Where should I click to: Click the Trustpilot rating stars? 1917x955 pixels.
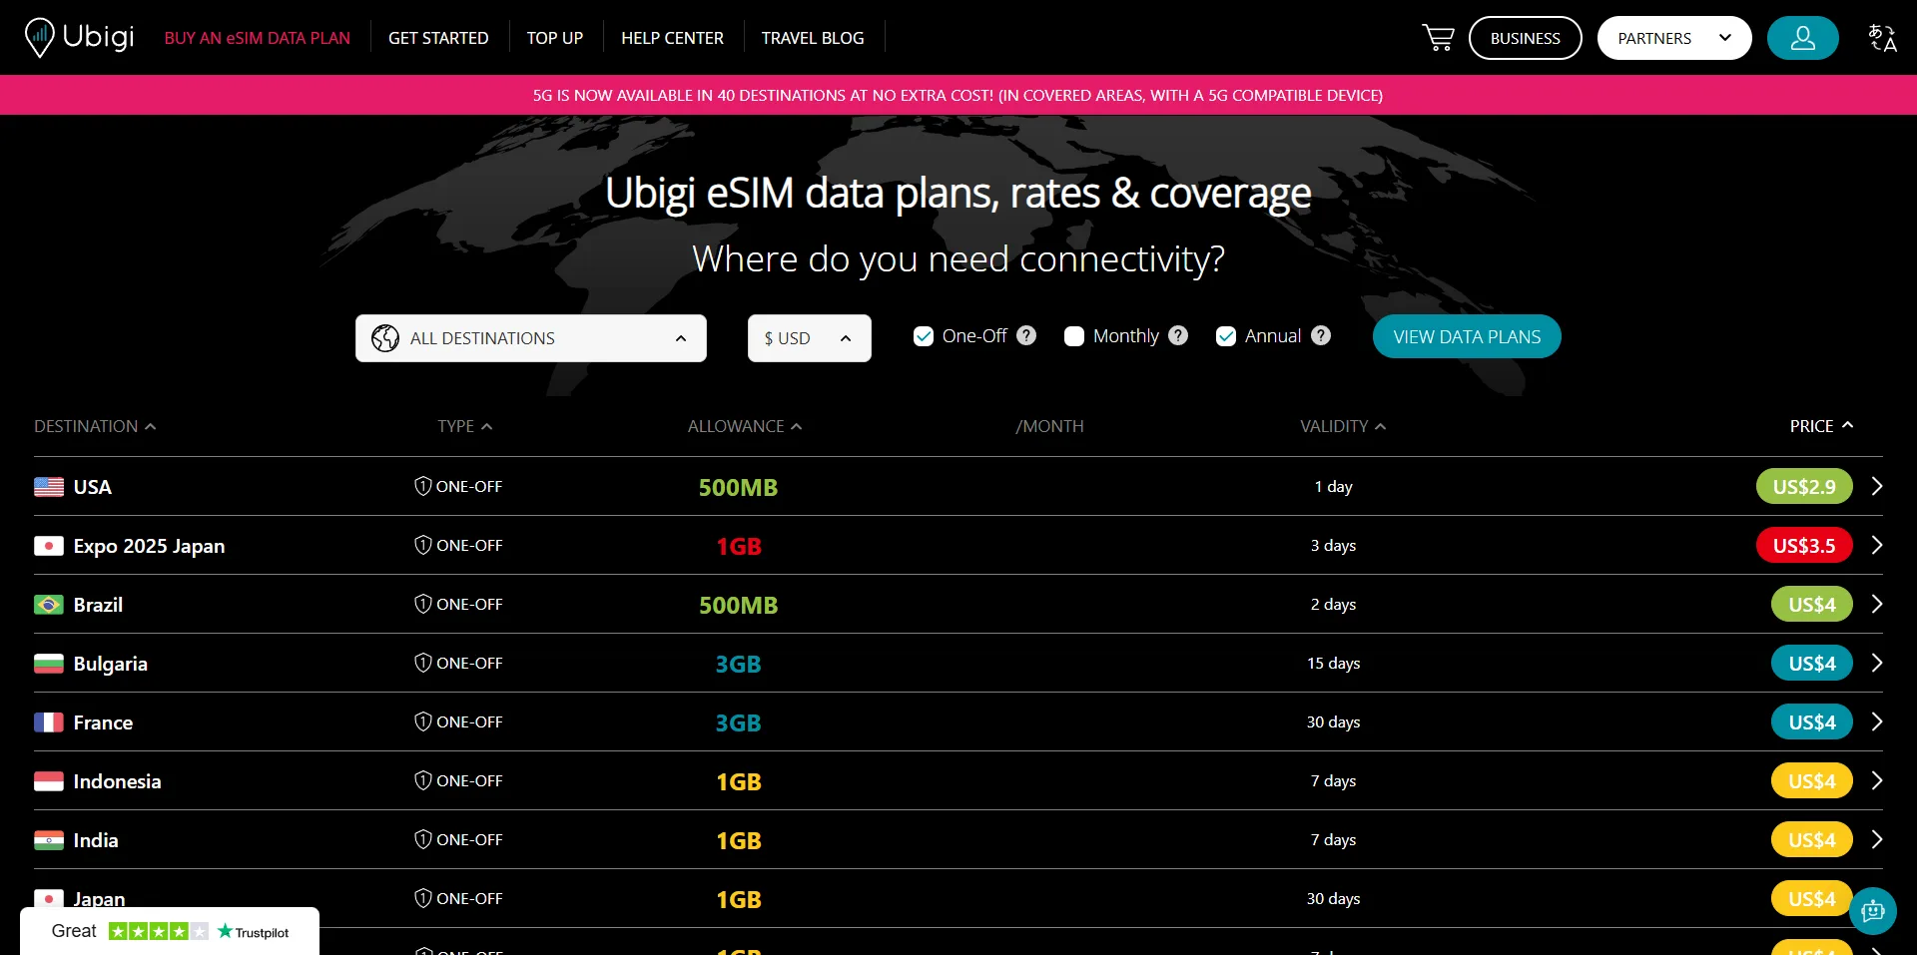click(x=159, y=931)
